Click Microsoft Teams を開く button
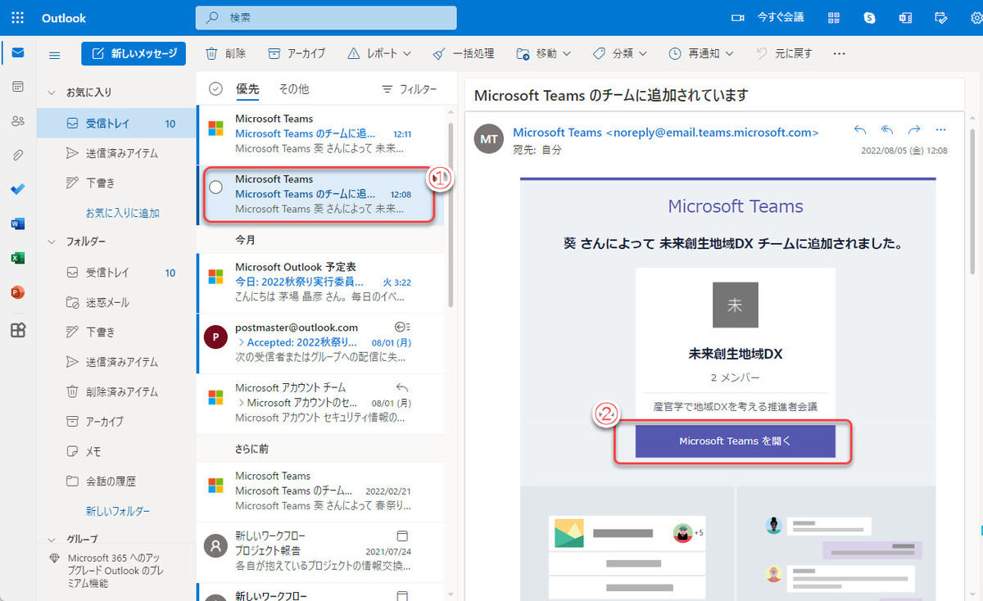Viewport: 983px width, 601px height. 735,441
